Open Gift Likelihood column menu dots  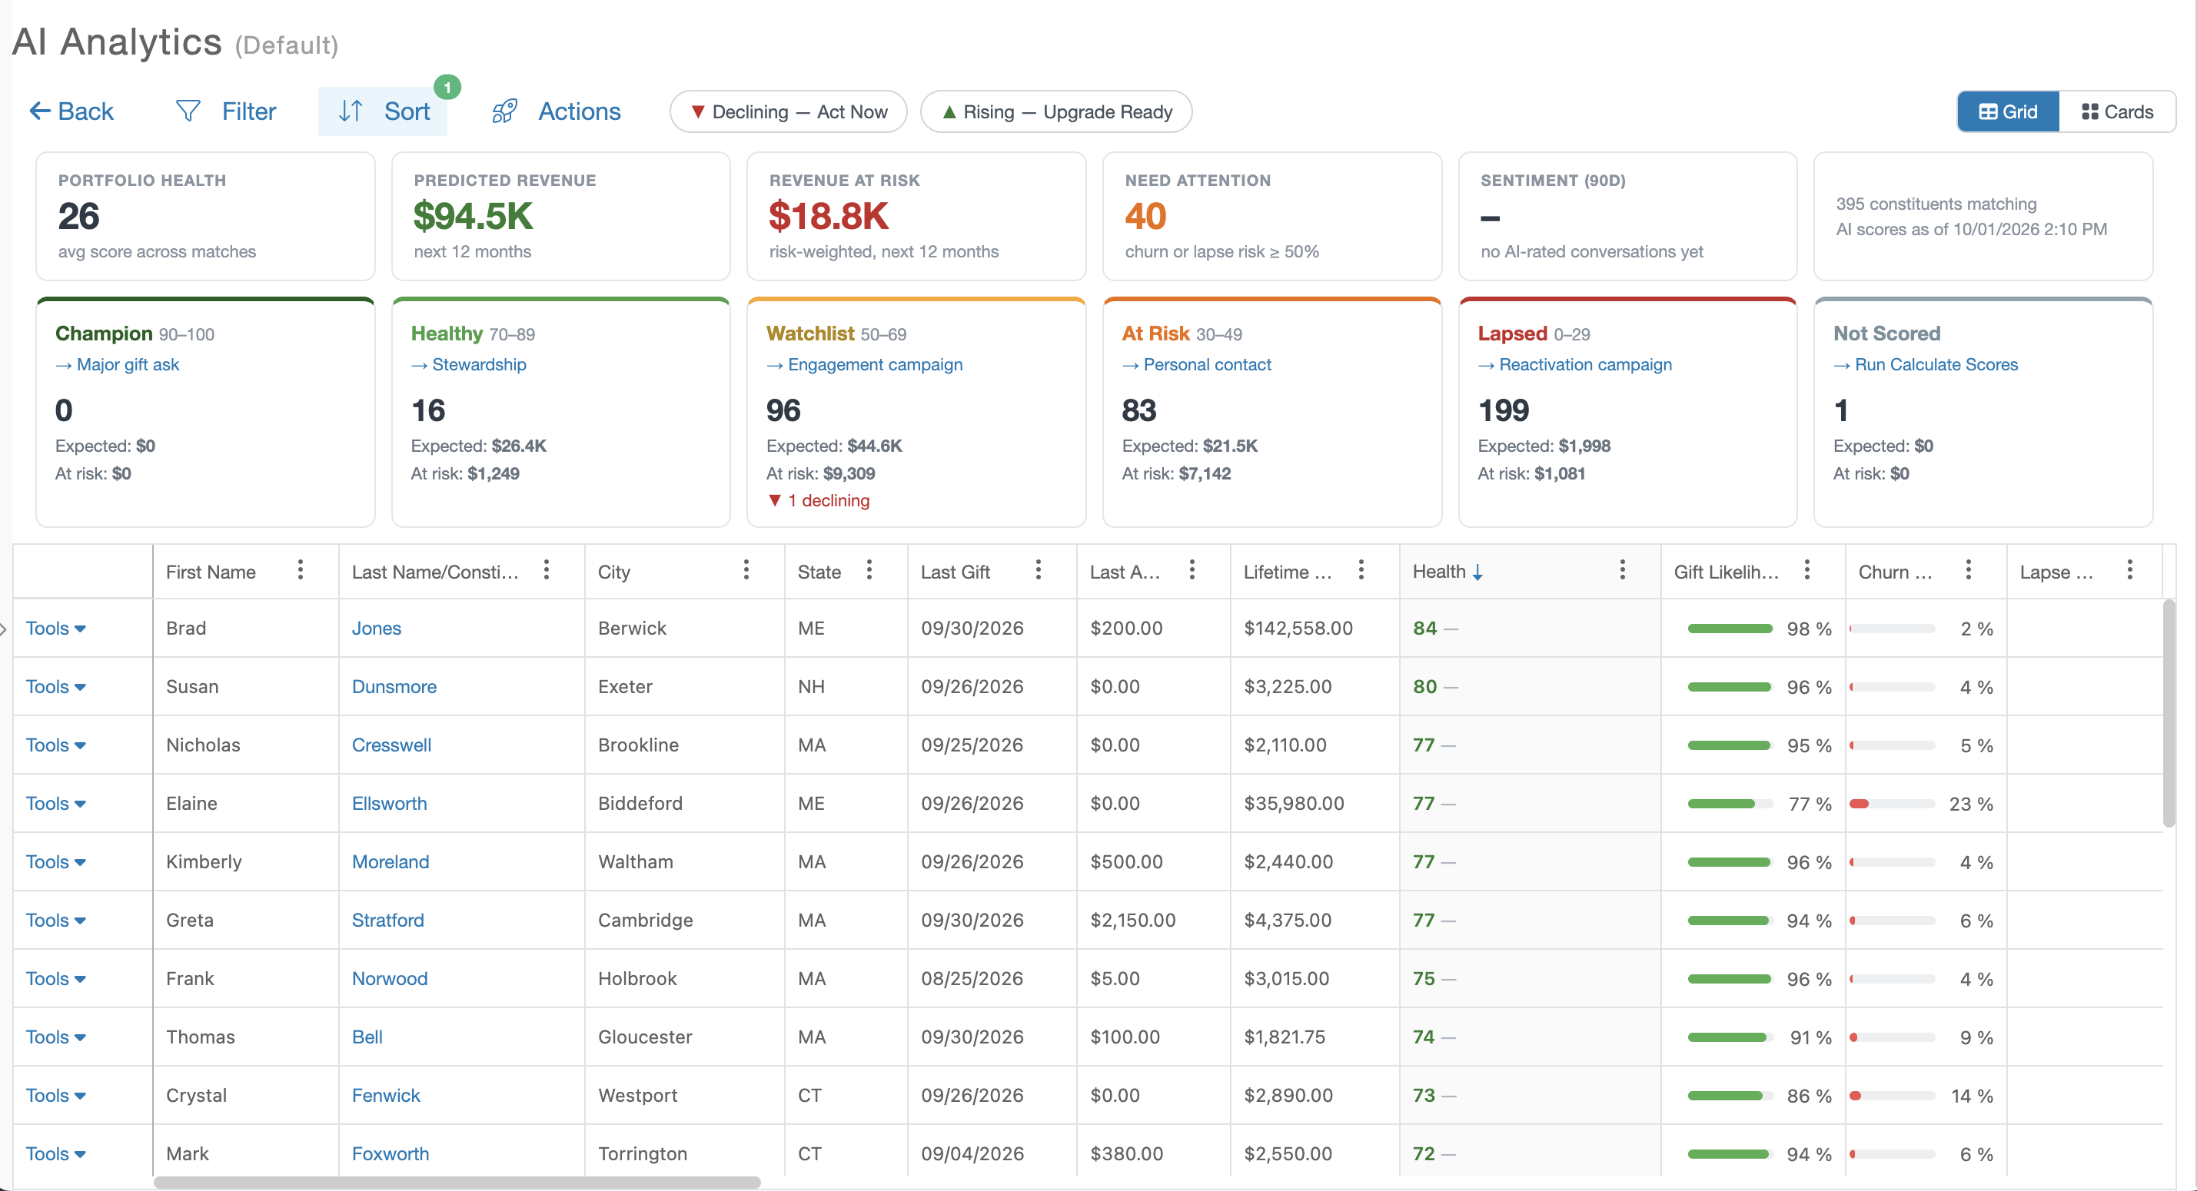[x=1806, y=569]
